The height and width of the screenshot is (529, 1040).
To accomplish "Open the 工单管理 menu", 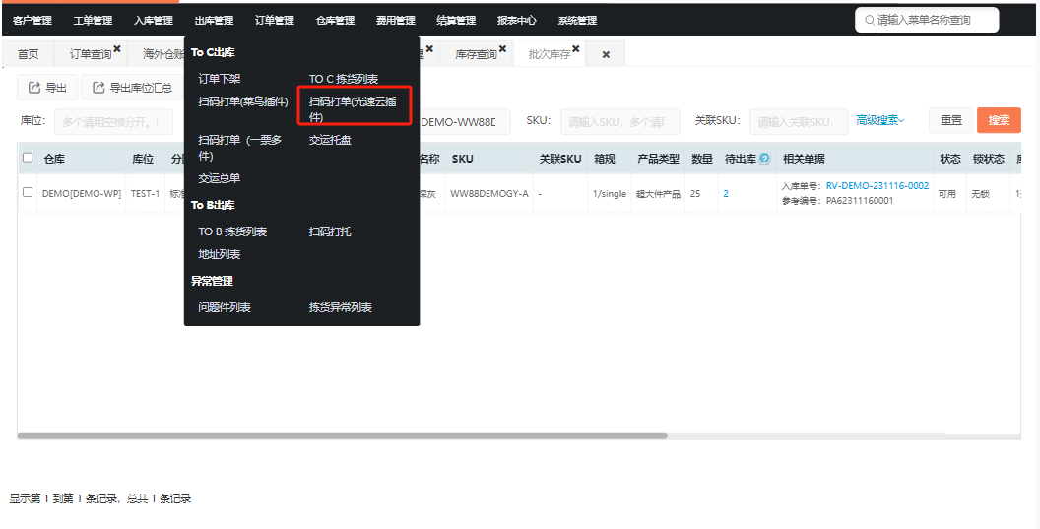I will tap(93, 21).
